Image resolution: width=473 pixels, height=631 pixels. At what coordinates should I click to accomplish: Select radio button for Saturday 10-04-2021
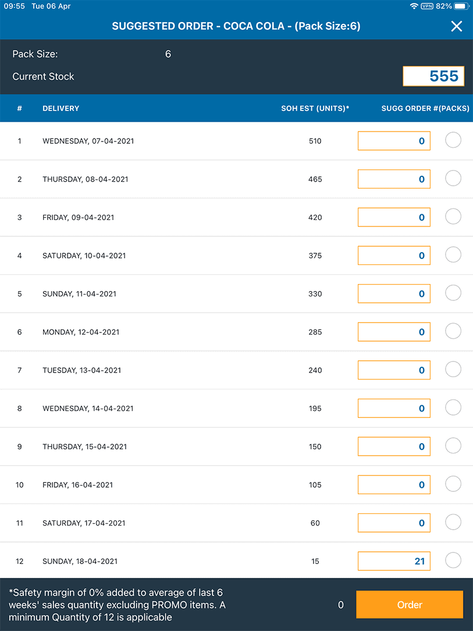point(453,255)
